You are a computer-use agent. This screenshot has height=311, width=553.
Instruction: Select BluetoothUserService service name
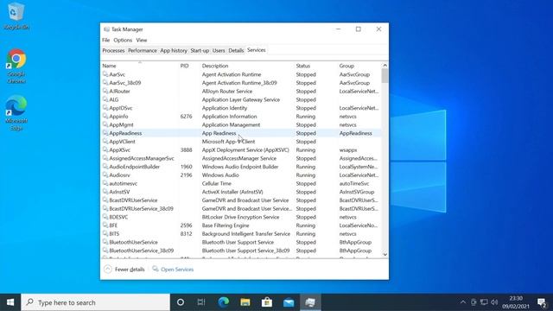133,242
